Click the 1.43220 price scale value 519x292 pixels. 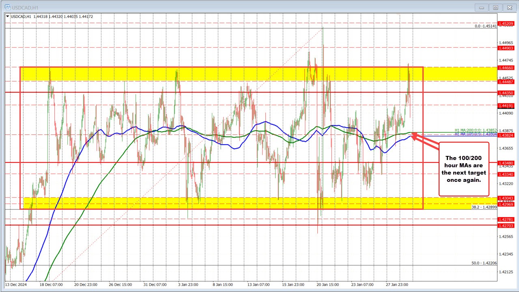tap(506, 183)
